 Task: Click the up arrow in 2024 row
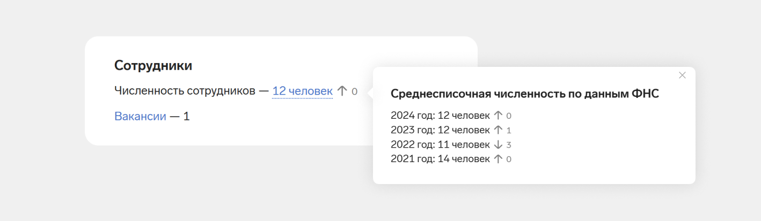(x=497, y=115)
